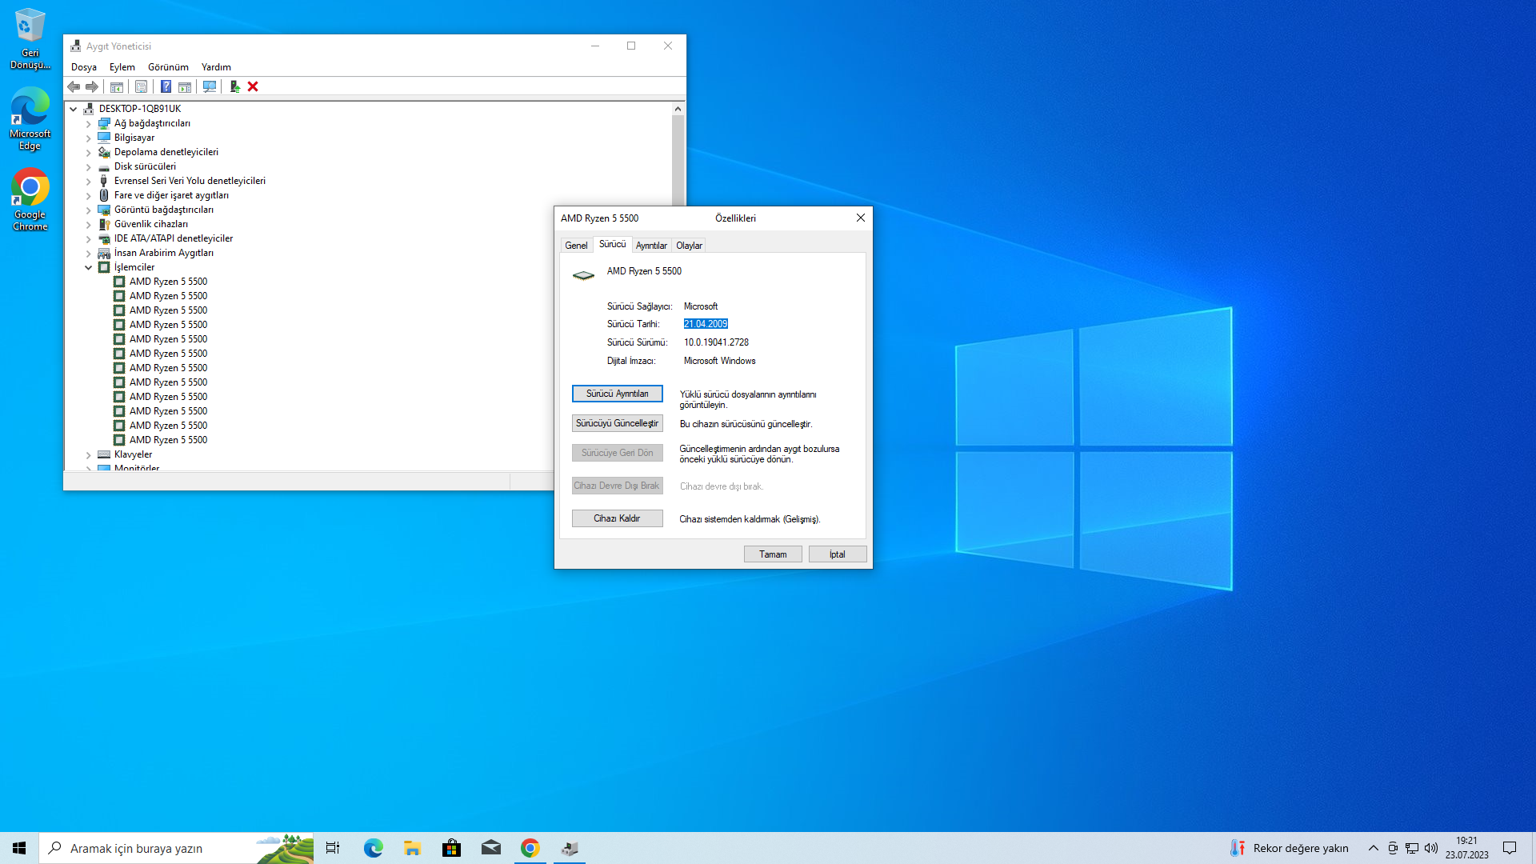
Task: Switch to the Genel tab
Action: tap(576, 246)
